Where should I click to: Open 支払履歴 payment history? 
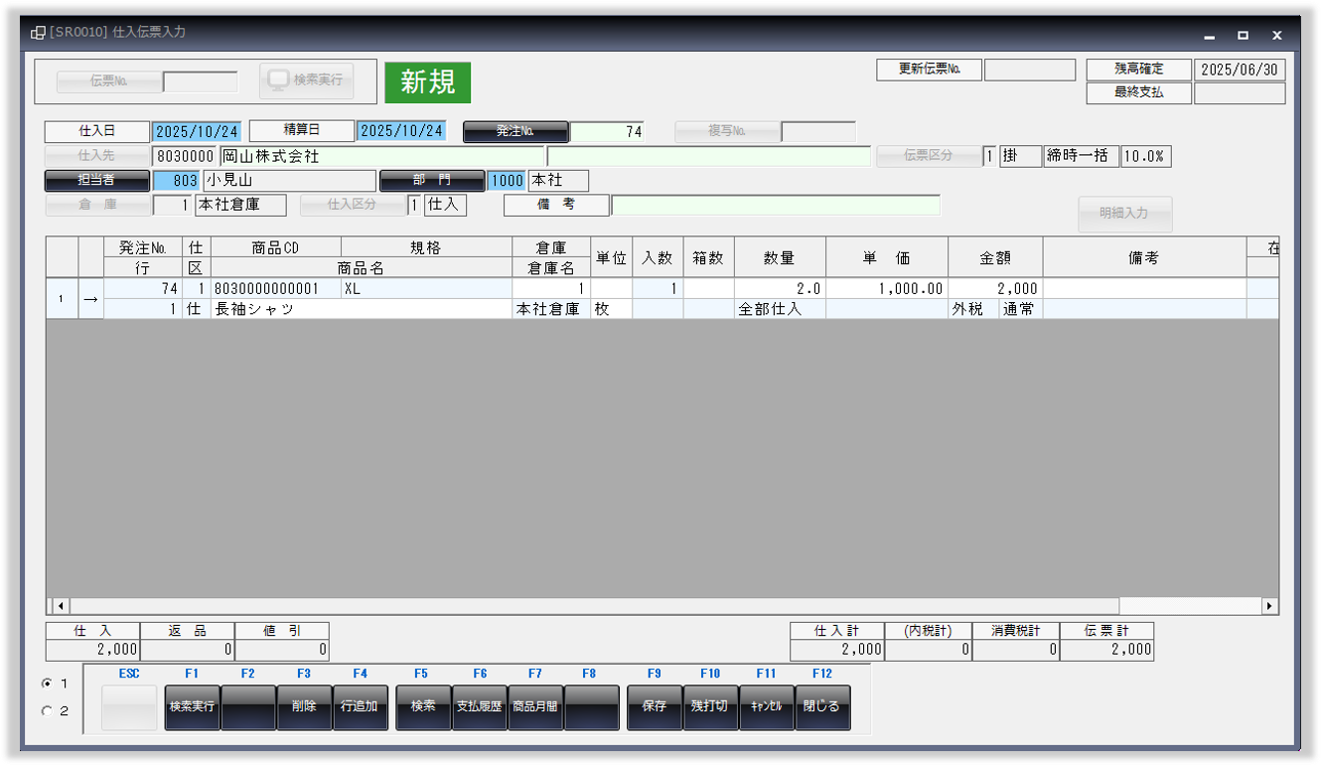480,707
